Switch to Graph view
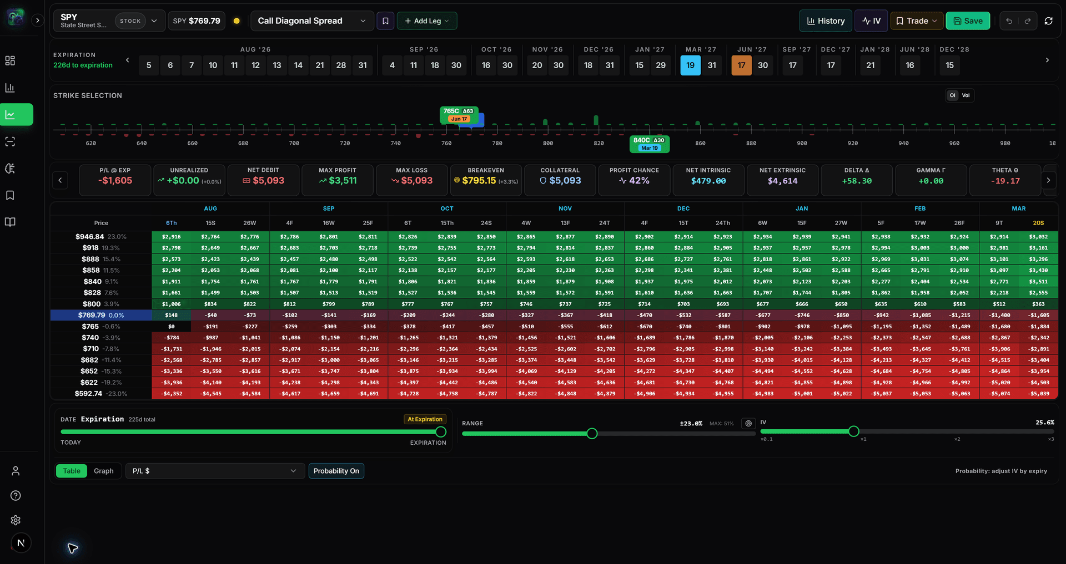Screen dimensions: 1066x564 [x=104, y=471]
